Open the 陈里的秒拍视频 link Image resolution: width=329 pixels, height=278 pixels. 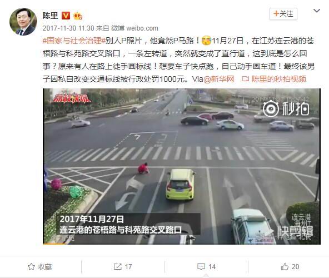click(278, 79)
